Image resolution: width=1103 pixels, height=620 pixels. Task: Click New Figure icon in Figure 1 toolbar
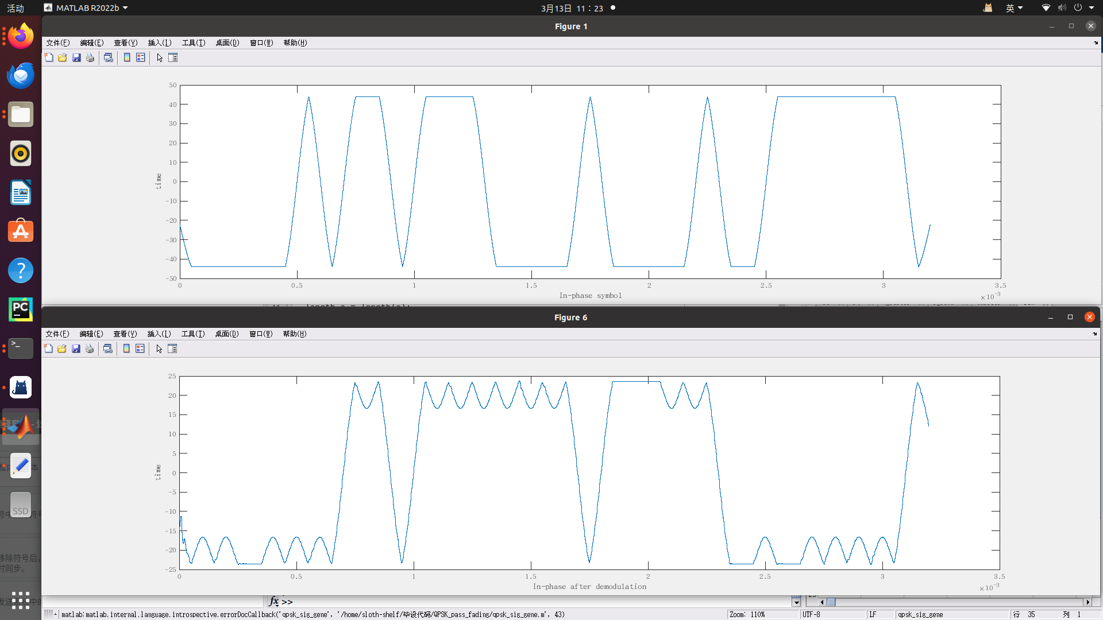point(49,57)
